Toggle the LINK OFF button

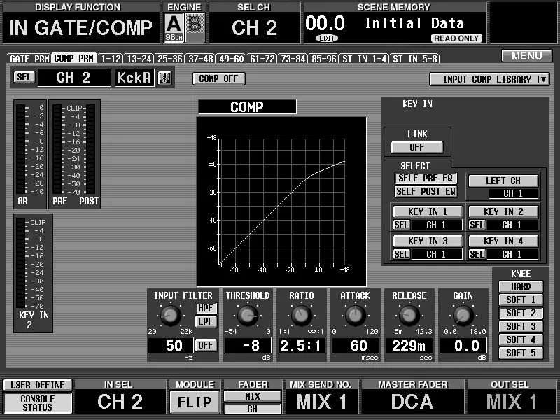point(416,147)
